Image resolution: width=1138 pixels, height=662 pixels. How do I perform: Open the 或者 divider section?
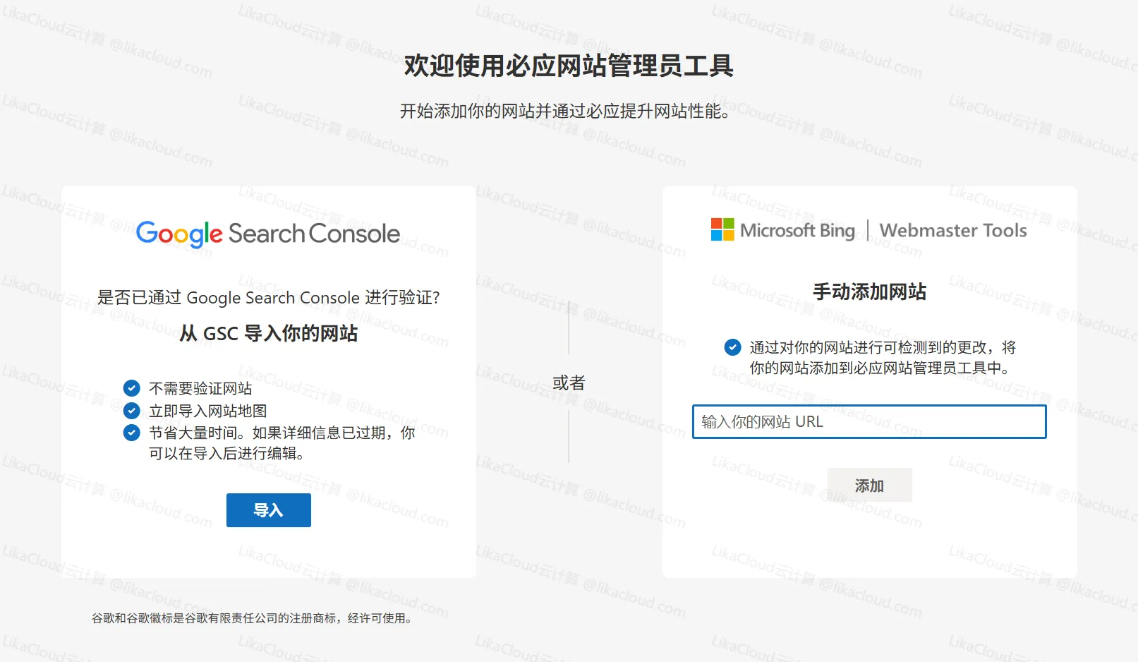click(x=568, y=382)
